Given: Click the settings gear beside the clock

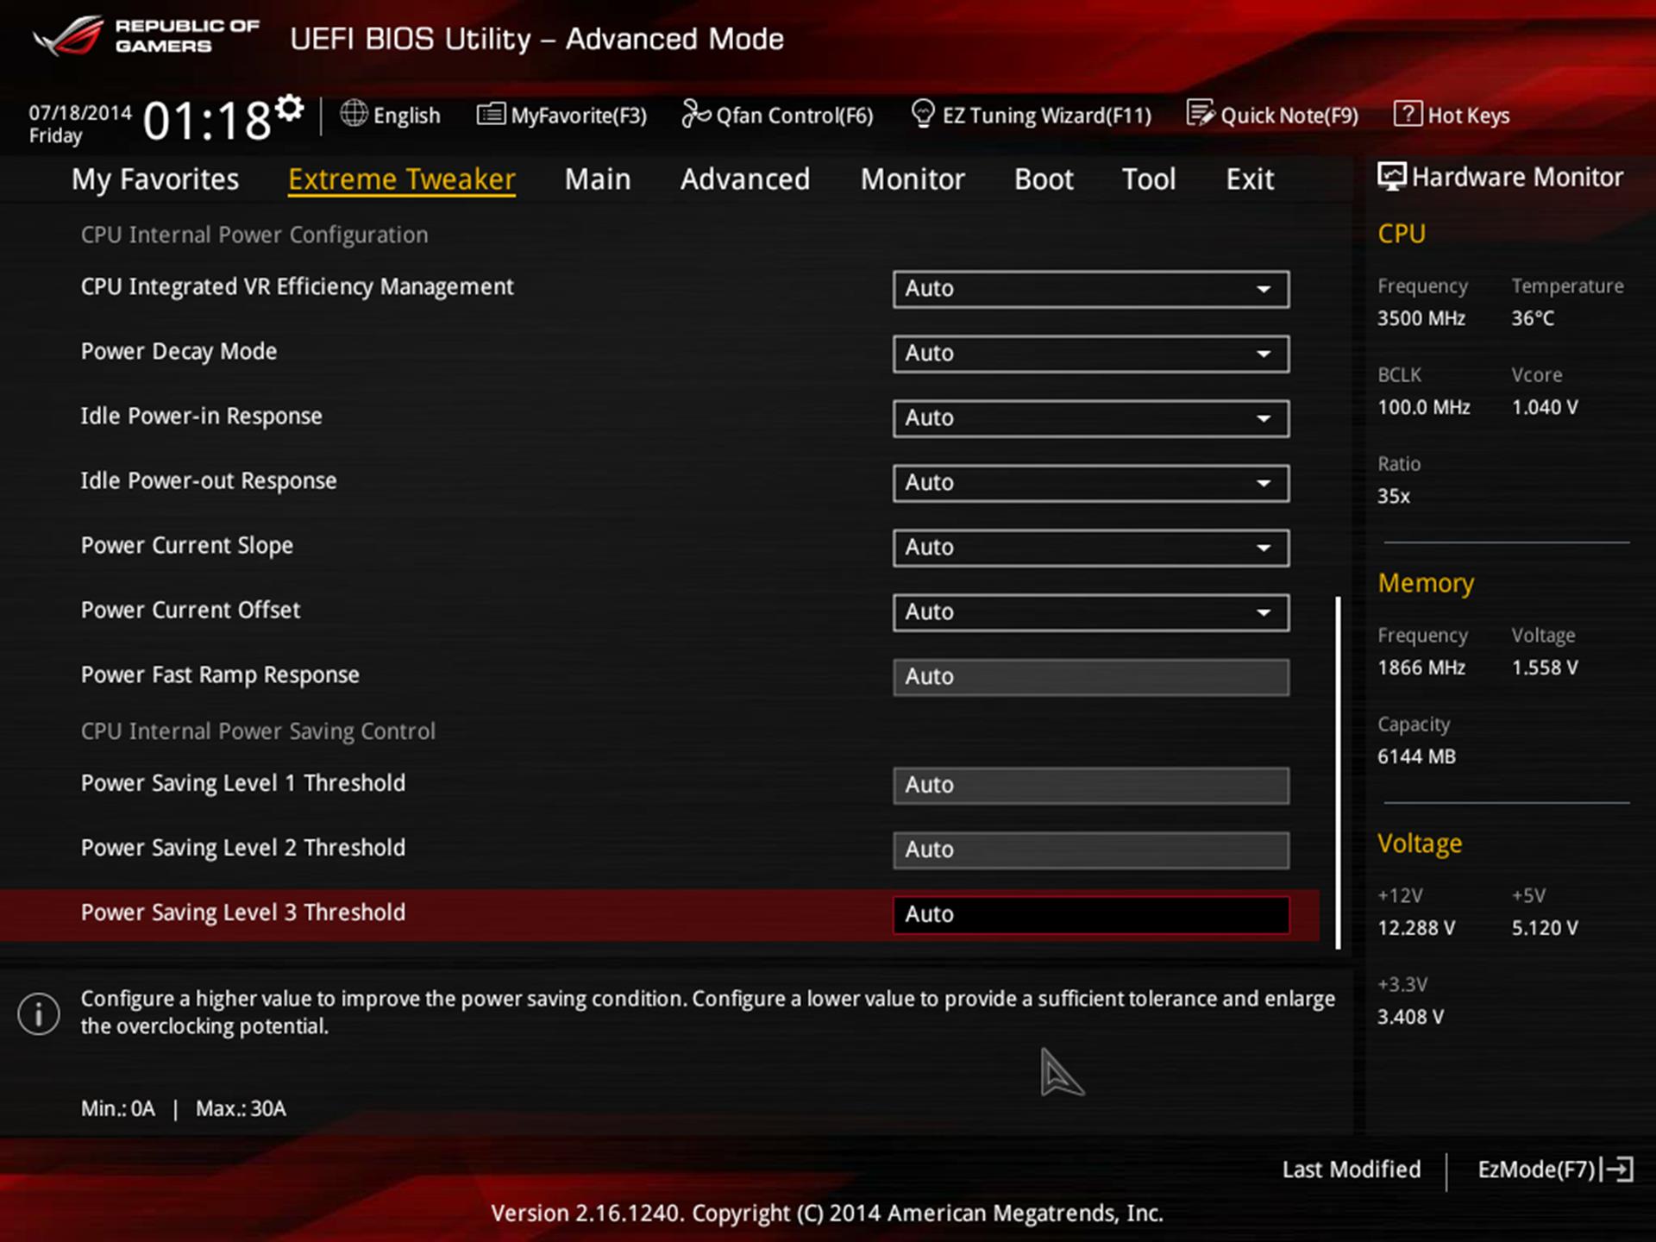Looking at the screenshot, I should (290, 108).
